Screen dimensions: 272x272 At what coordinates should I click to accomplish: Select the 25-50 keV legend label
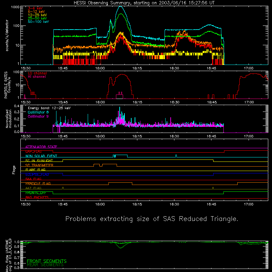coord(37,18)
